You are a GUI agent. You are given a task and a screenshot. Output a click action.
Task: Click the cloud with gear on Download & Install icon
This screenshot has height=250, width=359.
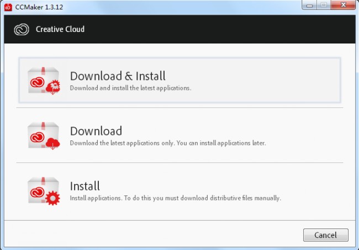[53, 88]
